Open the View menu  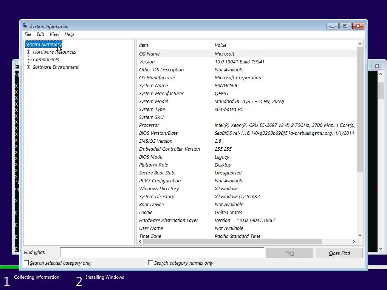[x=54, y=34]
